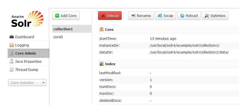Click the Dashboard gauge icon
Screen dimensions: 239x105
[x=12, y=37]
